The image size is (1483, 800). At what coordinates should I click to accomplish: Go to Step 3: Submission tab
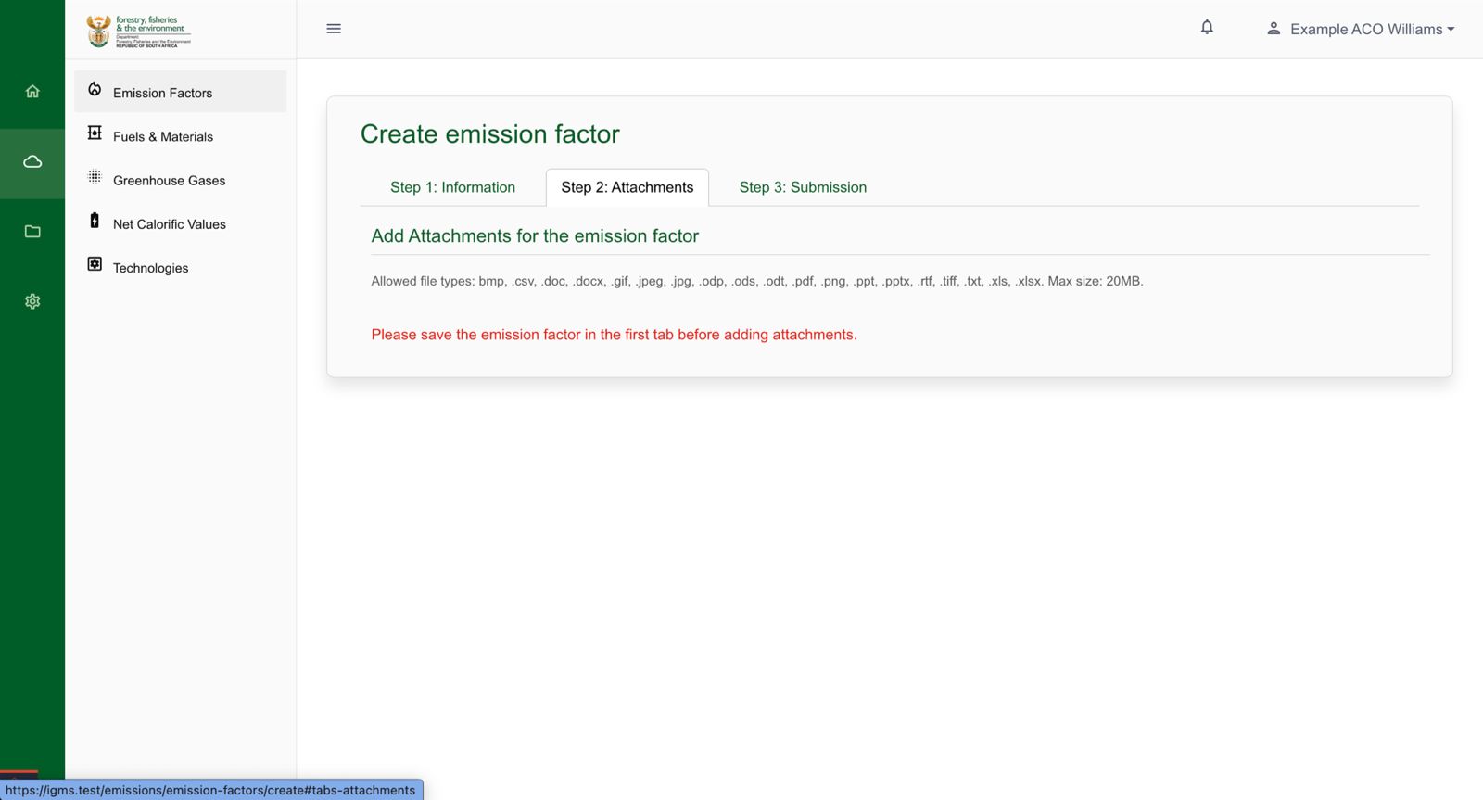803,187
